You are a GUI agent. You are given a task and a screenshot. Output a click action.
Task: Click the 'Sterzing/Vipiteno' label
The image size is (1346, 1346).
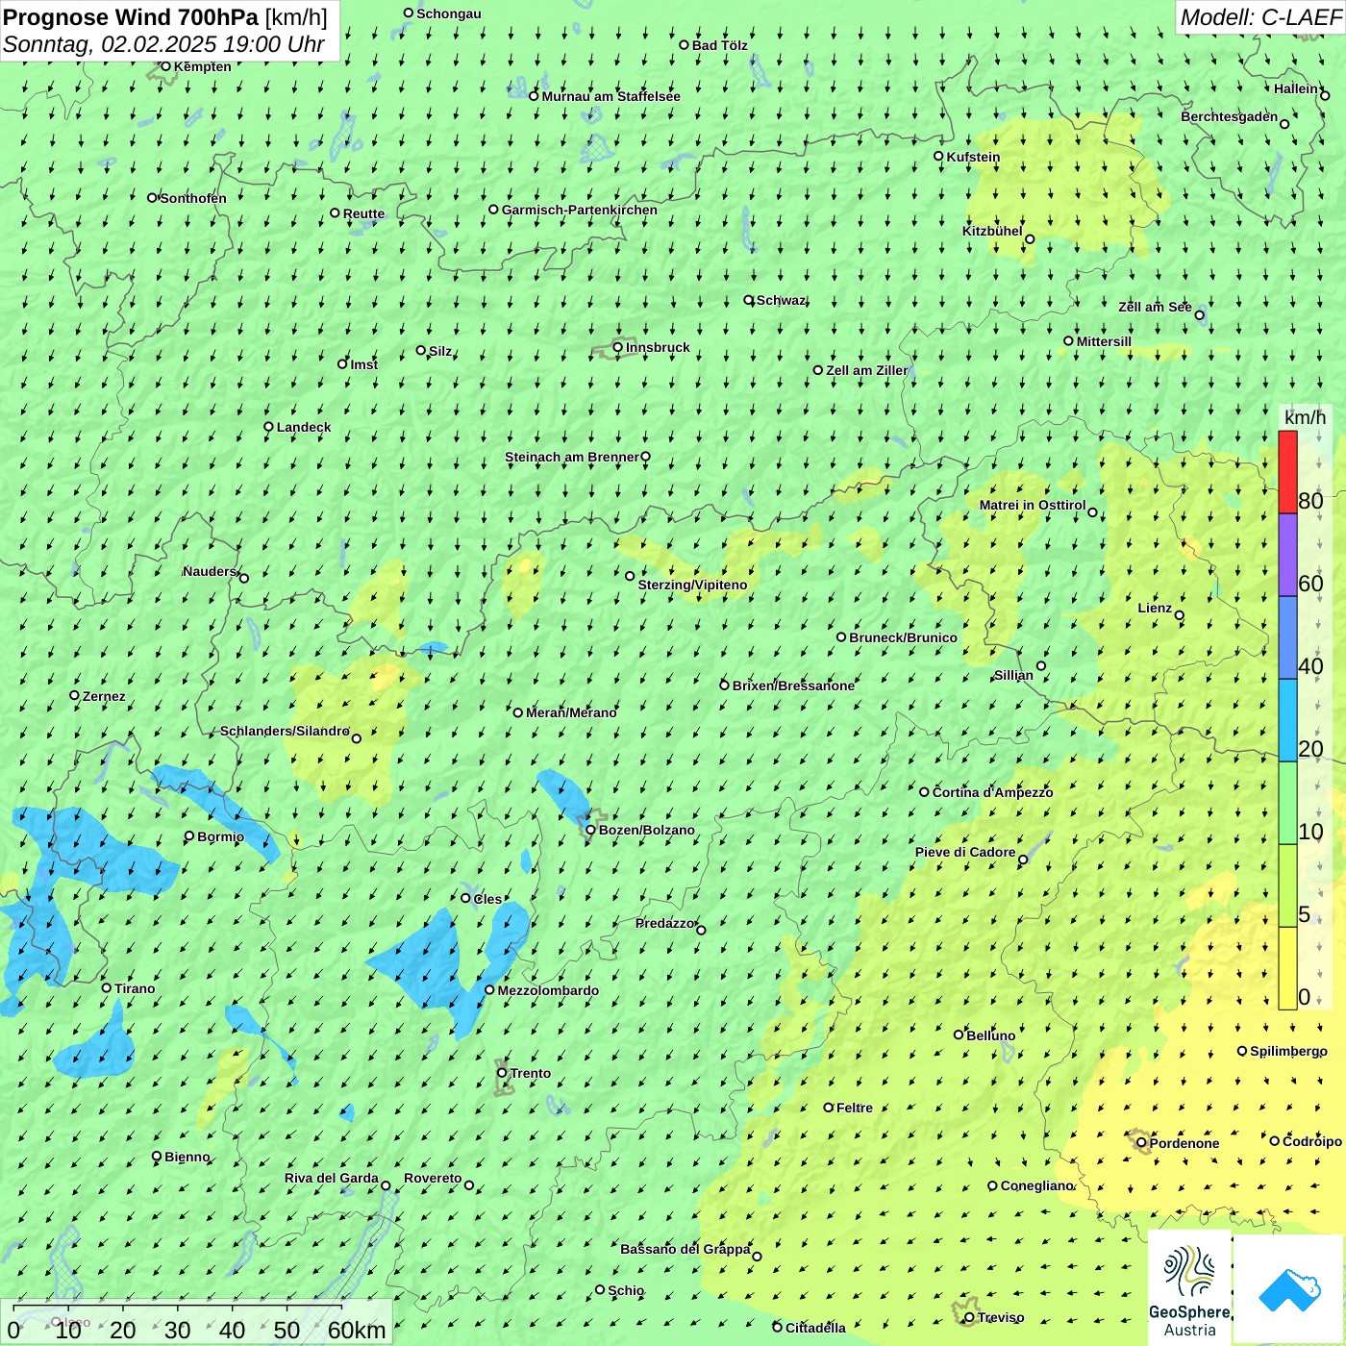(692, 585)
